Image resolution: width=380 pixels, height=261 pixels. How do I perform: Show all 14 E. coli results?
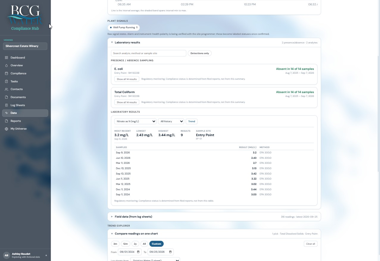click(x=127, y=79)
